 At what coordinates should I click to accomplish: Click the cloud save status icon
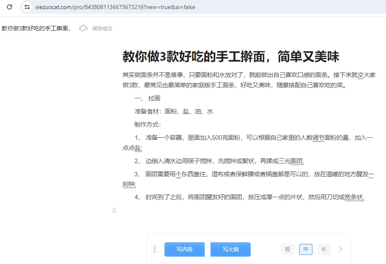(x=83, y=29)
